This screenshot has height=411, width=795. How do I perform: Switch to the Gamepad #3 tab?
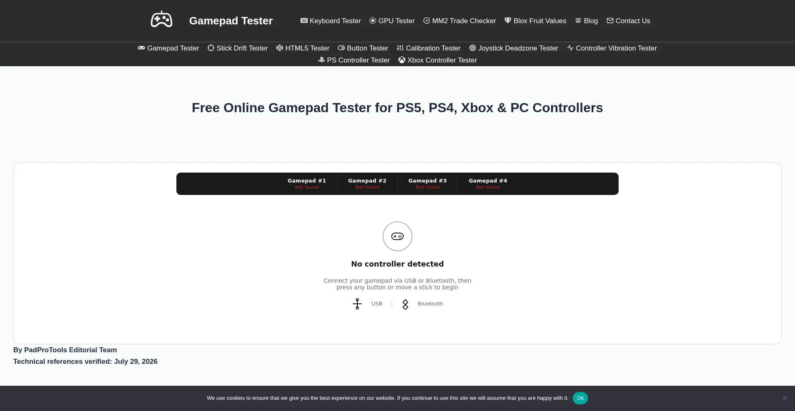[428, 184]
